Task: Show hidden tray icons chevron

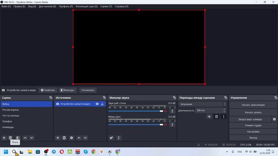Action: tap(227, 152)
